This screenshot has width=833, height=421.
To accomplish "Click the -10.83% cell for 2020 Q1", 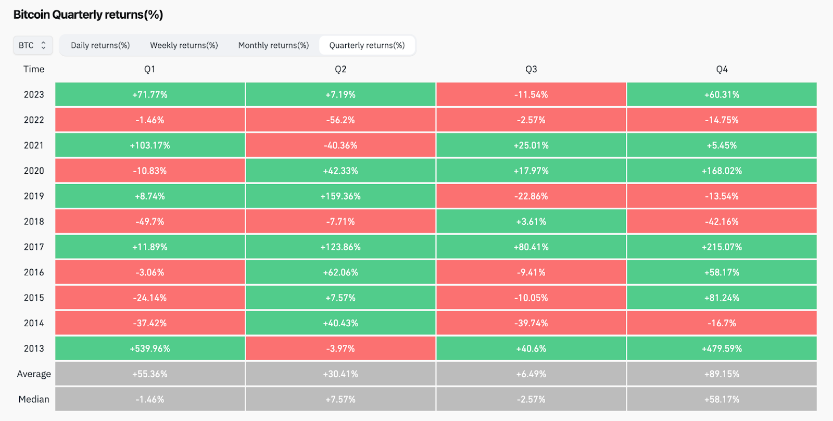I will [150, 171].
